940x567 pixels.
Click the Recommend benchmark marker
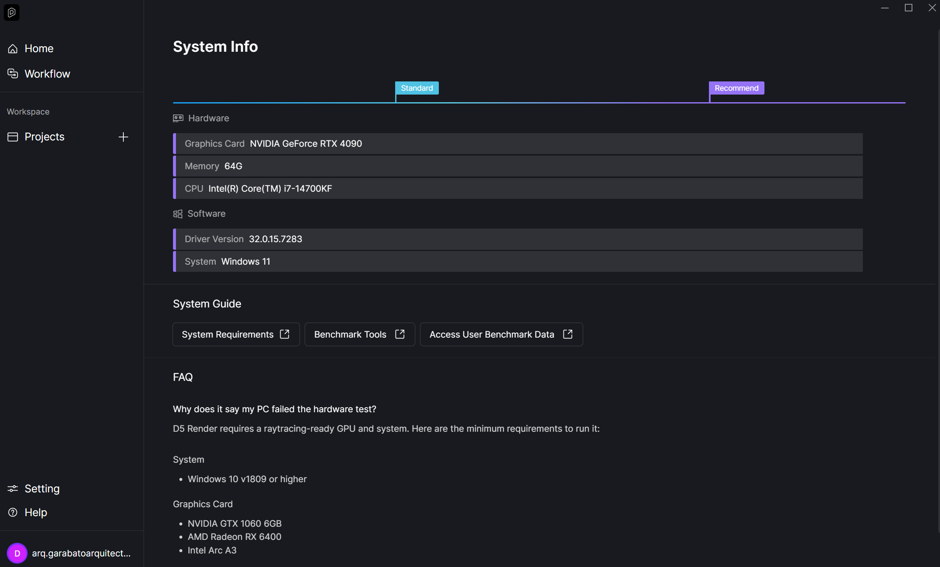pyautogui.click(x=736, y=88)
